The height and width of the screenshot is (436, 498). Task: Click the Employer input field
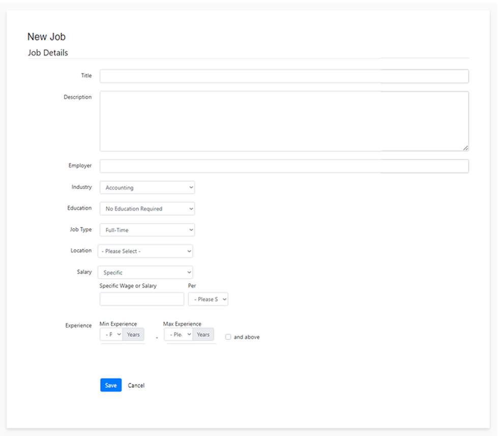[284, 166]
